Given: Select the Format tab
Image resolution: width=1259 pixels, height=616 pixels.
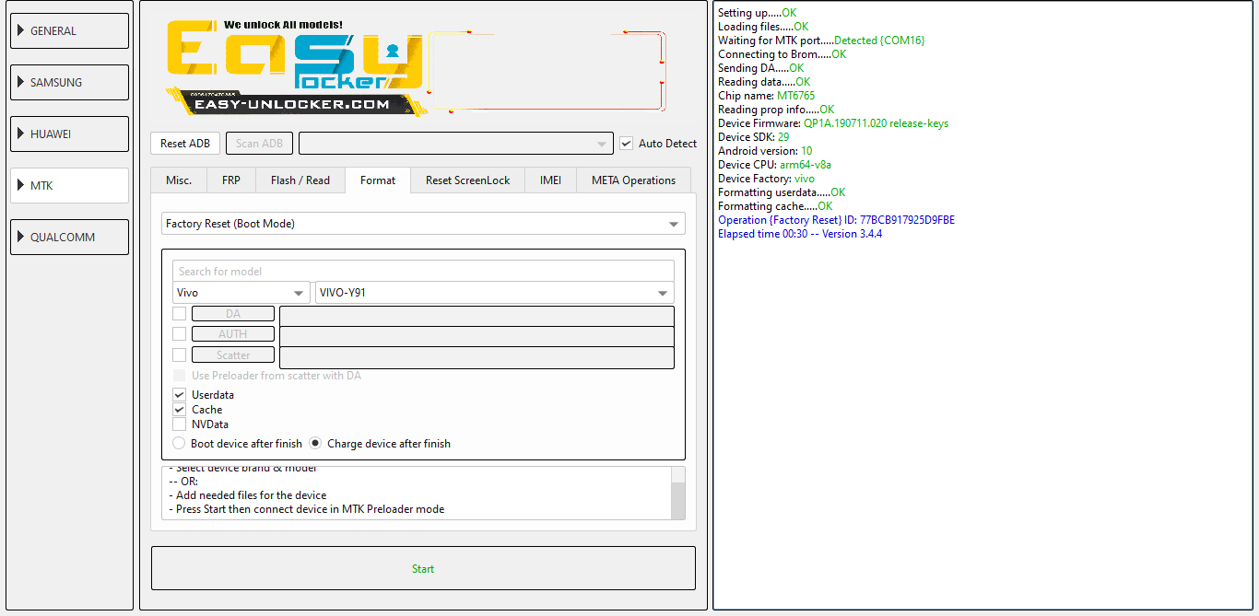Looking at the screenshot, I should pos(378,180).
